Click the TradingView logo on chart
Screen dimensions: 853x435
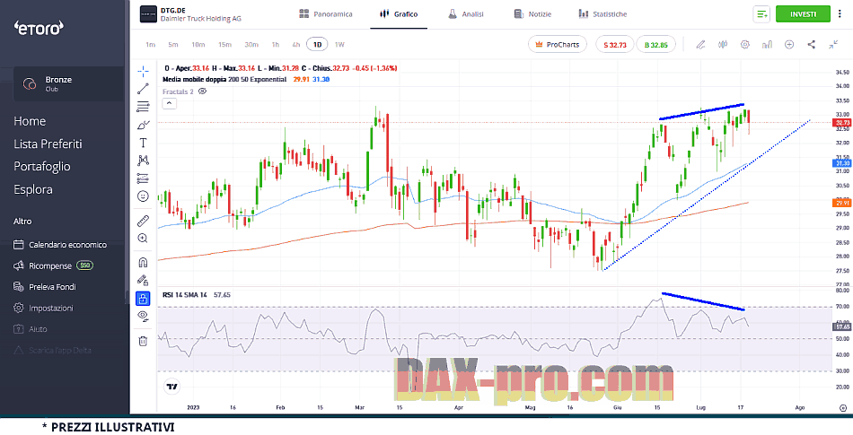[172, 387]
